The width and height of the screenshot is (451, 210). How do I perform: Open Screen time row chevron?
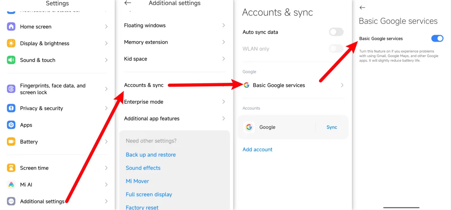pyautogui.click(x=106, y=168)
